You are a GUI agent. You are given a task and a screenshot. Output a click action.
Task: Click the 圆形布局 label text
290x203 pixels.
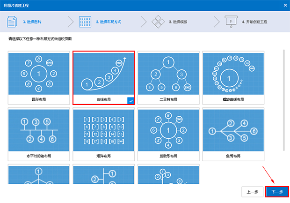pyautogui.click(x=39, y=99)
